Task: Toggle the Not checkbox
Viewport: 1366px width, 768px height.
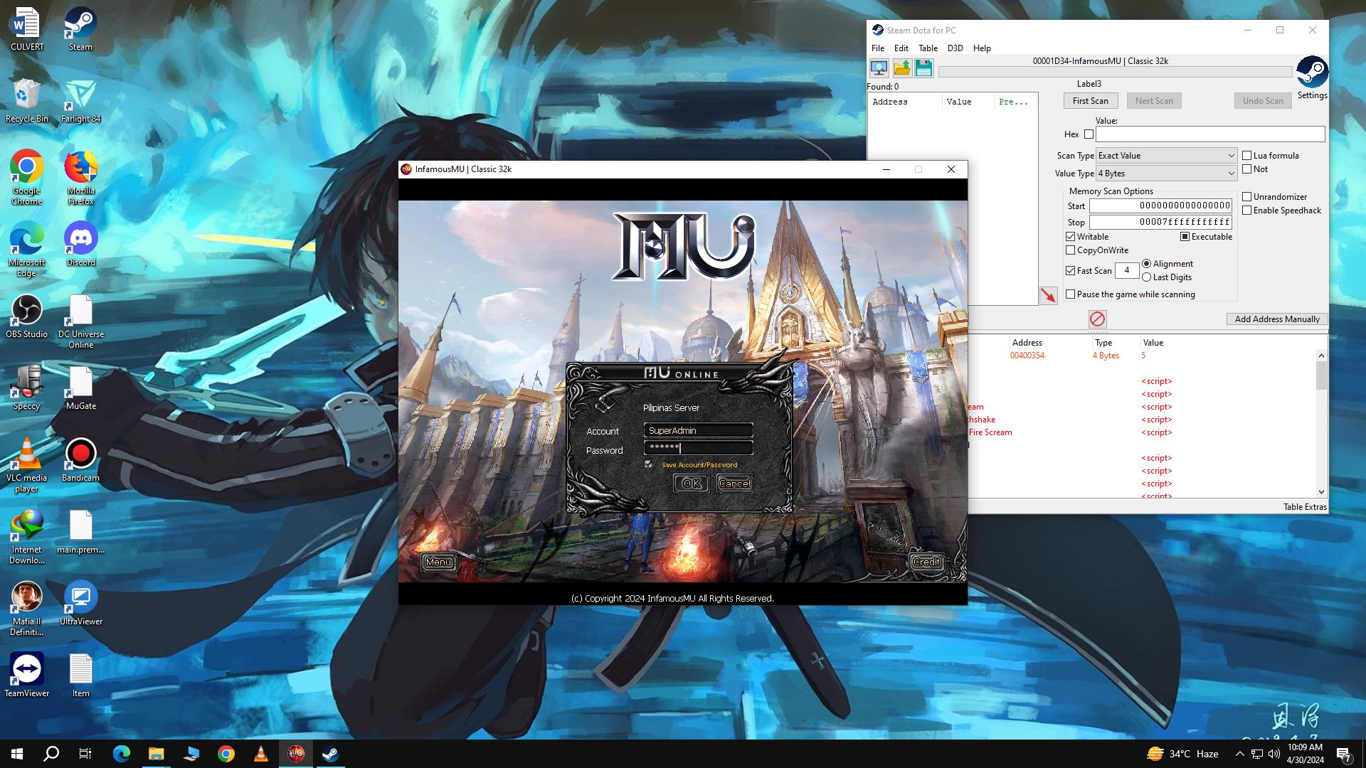Action: (1246, 169)
